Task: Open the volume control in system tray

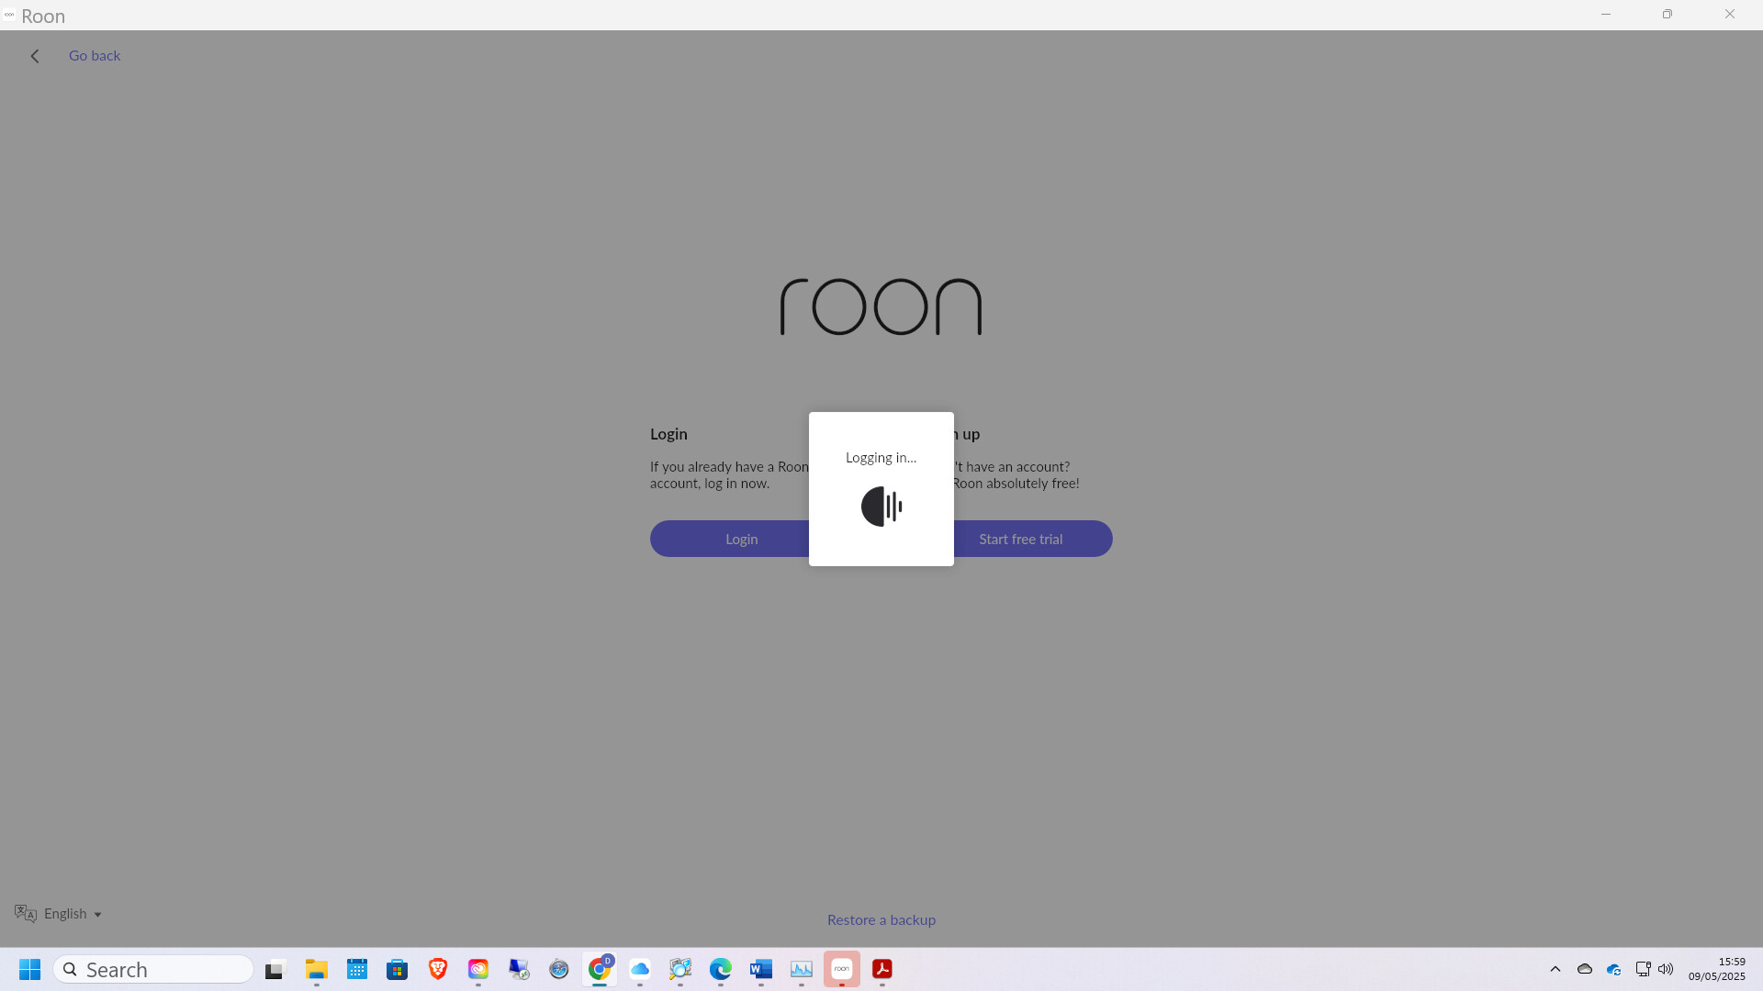Action: click(1665, 969)
